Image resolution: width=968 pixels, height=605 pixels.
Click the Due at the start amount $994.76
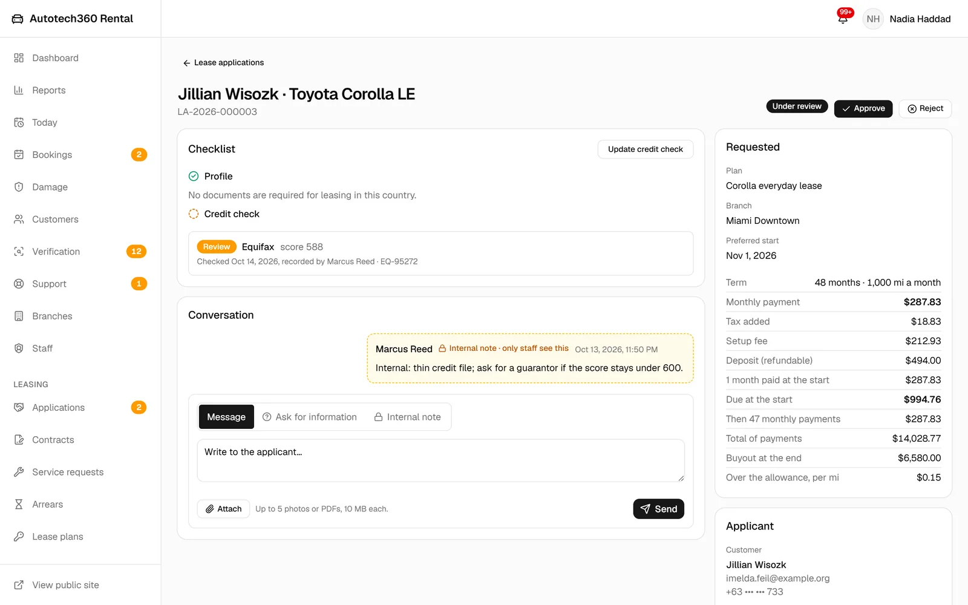923,399
